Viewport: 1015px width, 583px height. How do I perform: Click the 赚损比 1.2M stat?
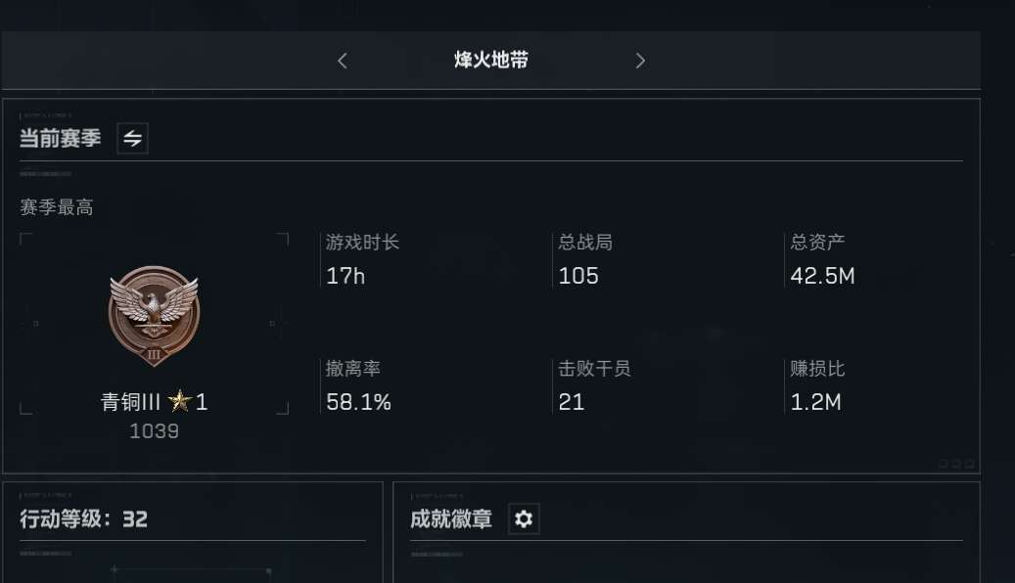817,385
